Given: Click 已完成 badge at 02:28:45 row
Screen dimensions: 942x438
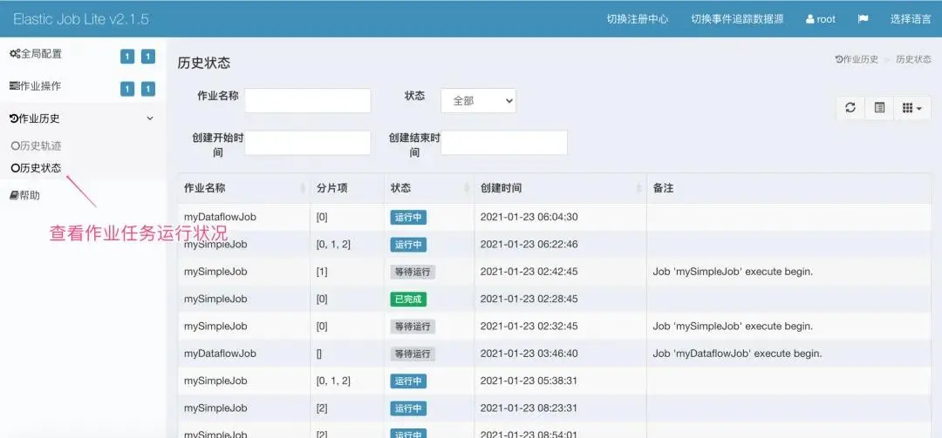Looking at the screenshot, I should 408,299.
